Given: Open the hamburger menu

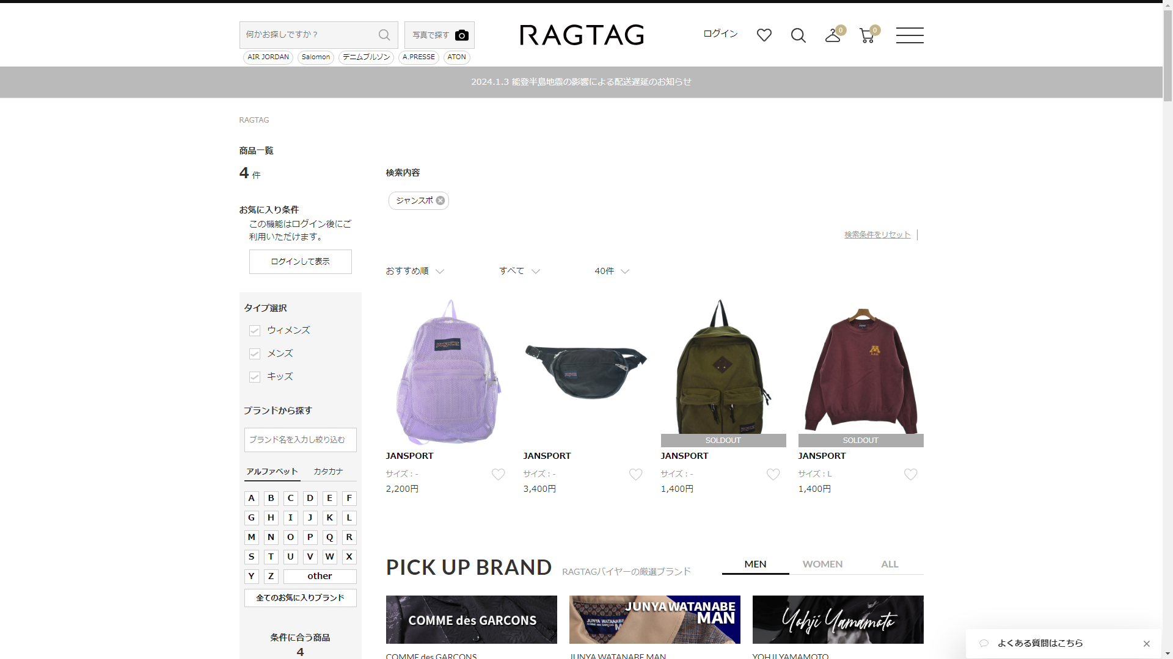Looking at the screenshot, I should click(x=909, y=35).
